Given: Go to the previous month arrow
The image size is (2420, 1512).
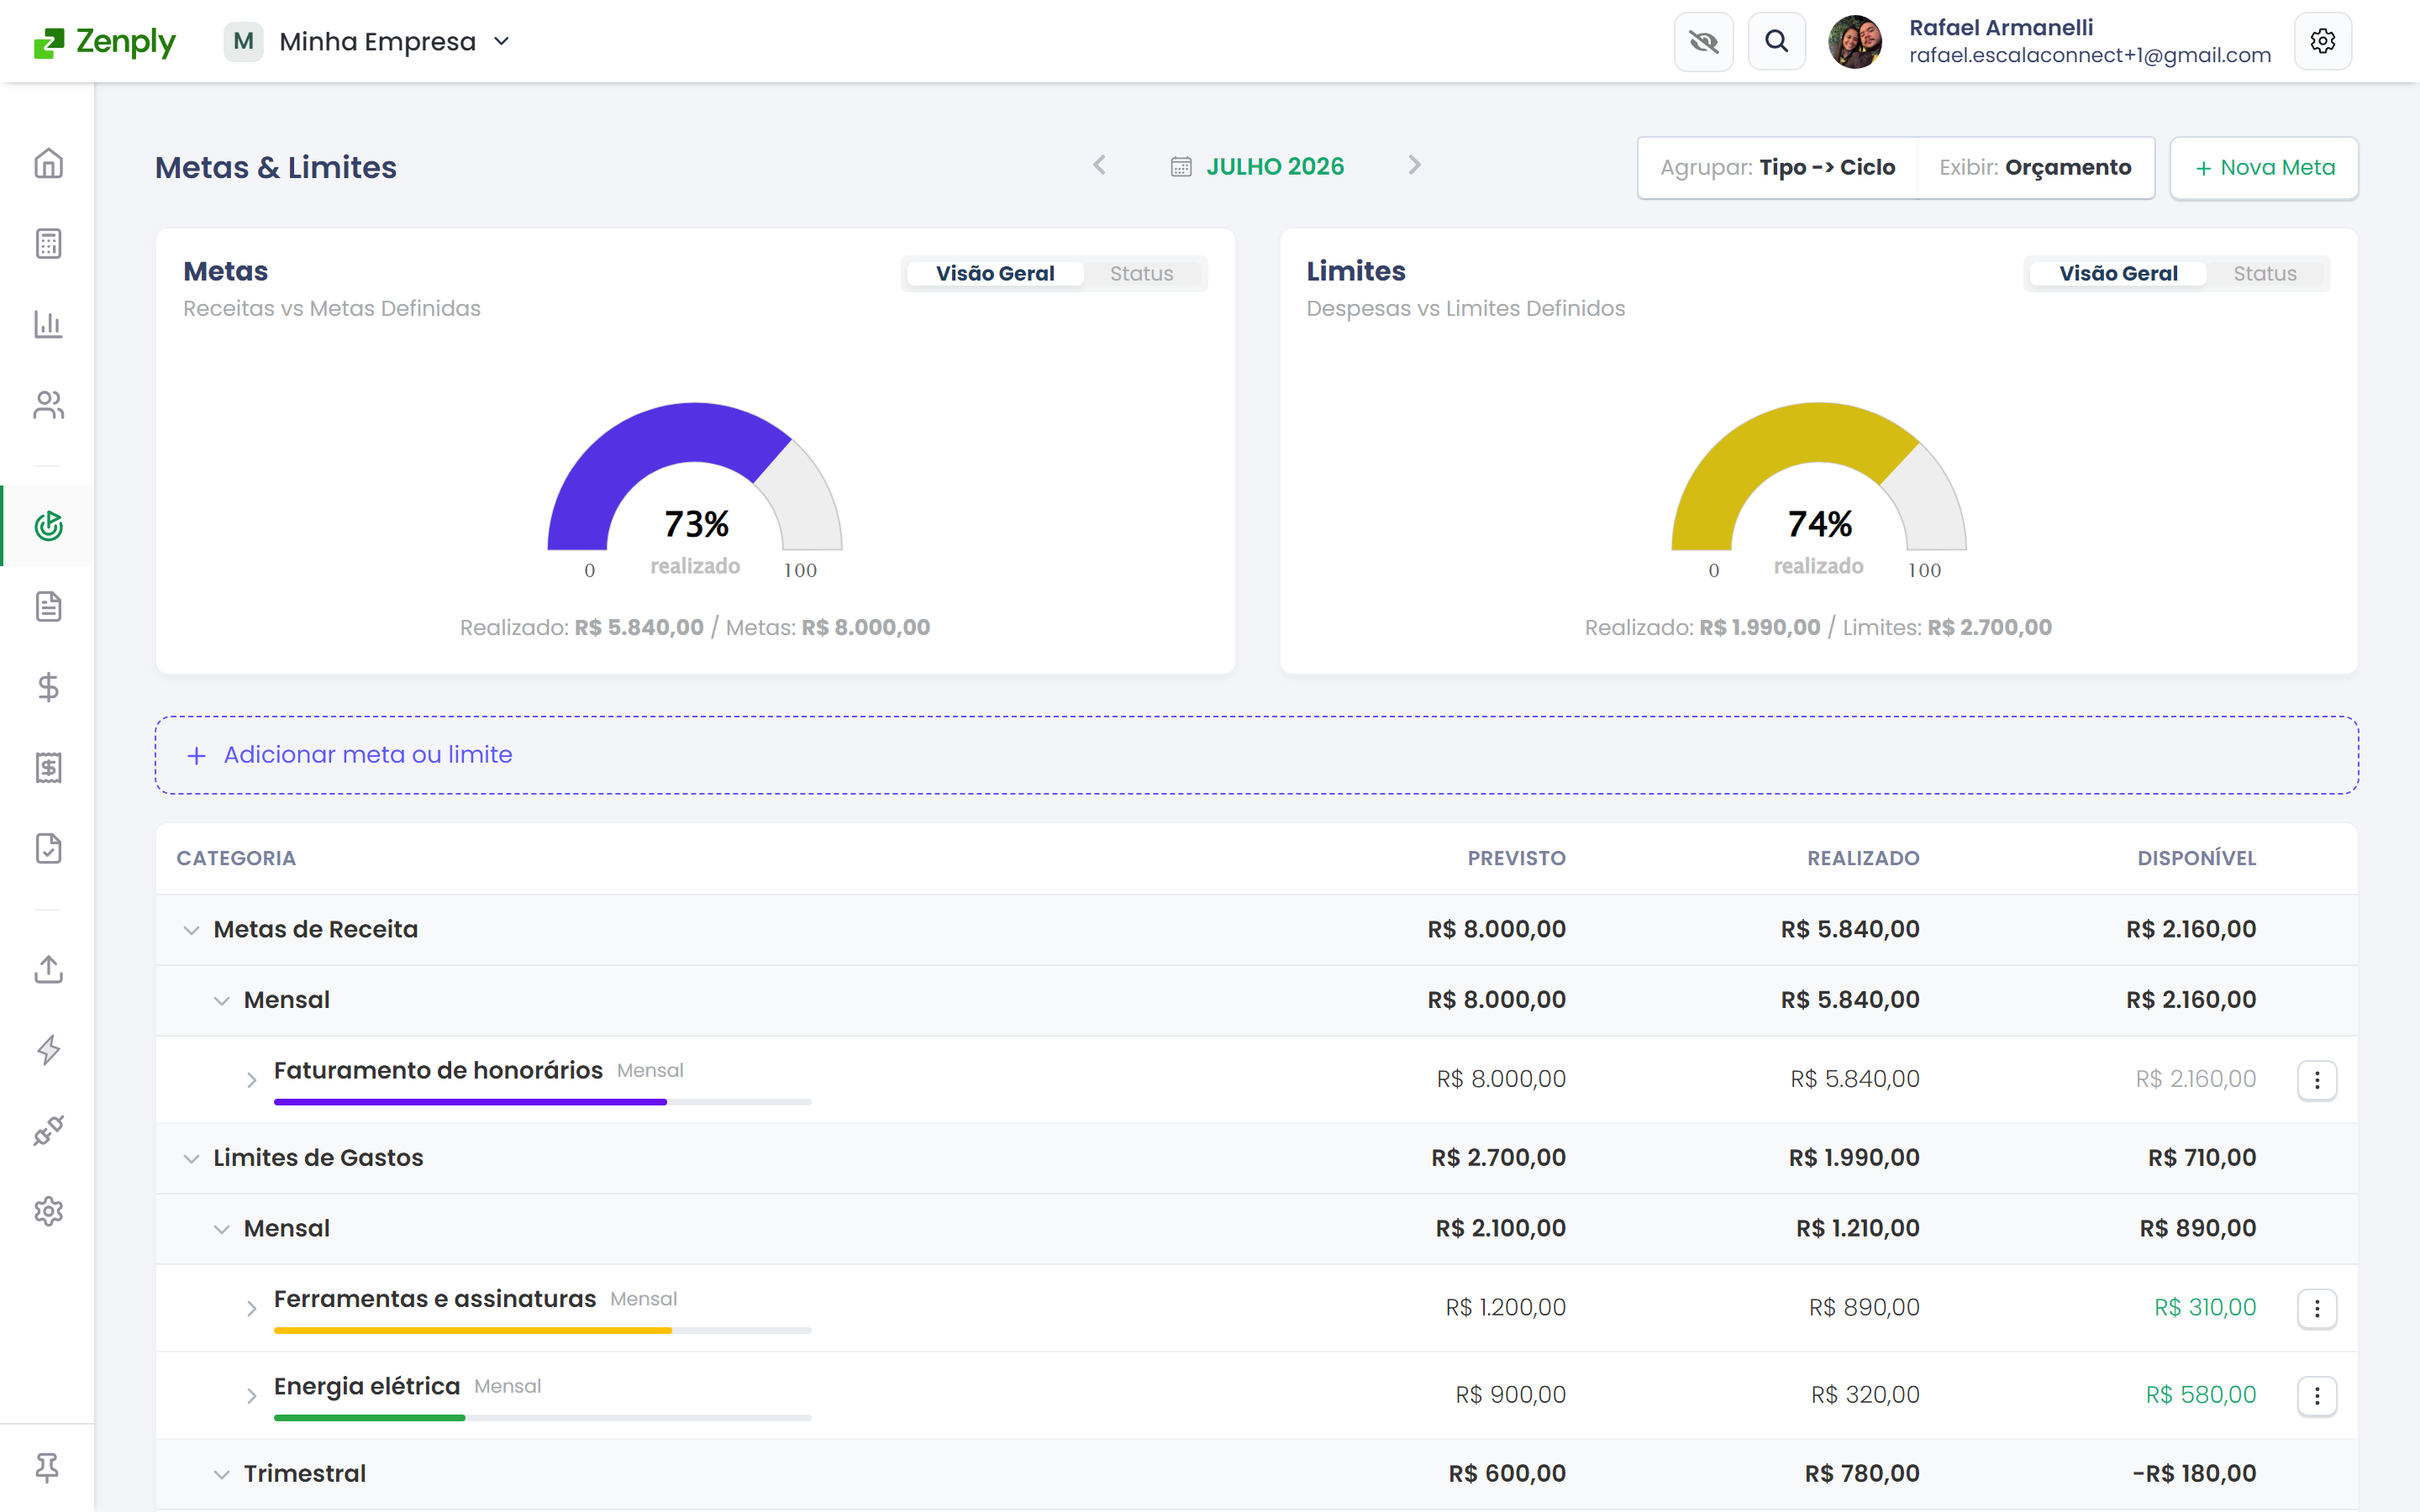Looking at the screenshot, I should tap(1099, 165).
